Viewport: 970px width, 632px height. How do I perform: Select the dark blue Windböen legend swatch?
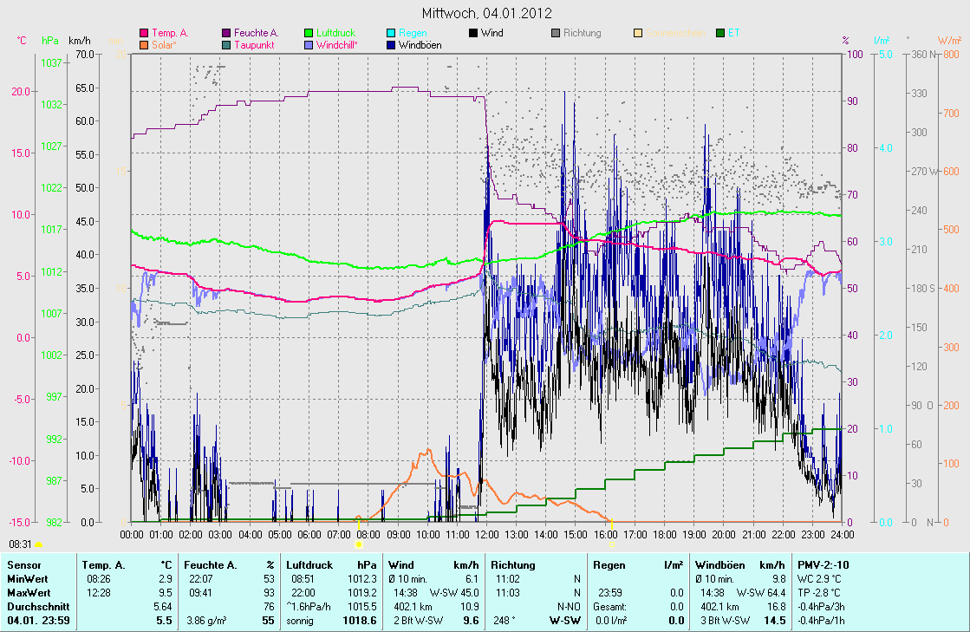[x=391, y=45]
